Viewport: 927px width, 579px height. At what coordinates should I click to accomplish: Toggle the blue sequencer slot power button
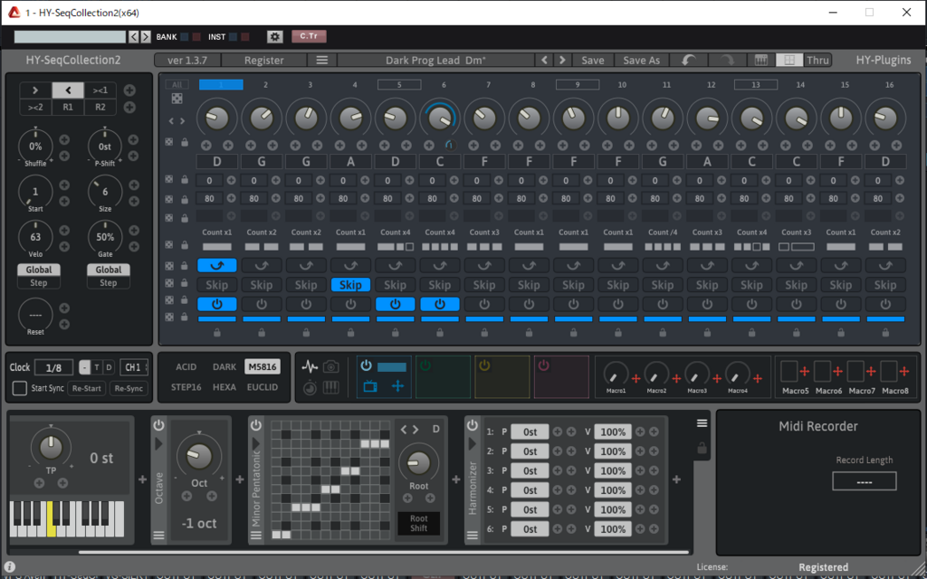[366, 365]
